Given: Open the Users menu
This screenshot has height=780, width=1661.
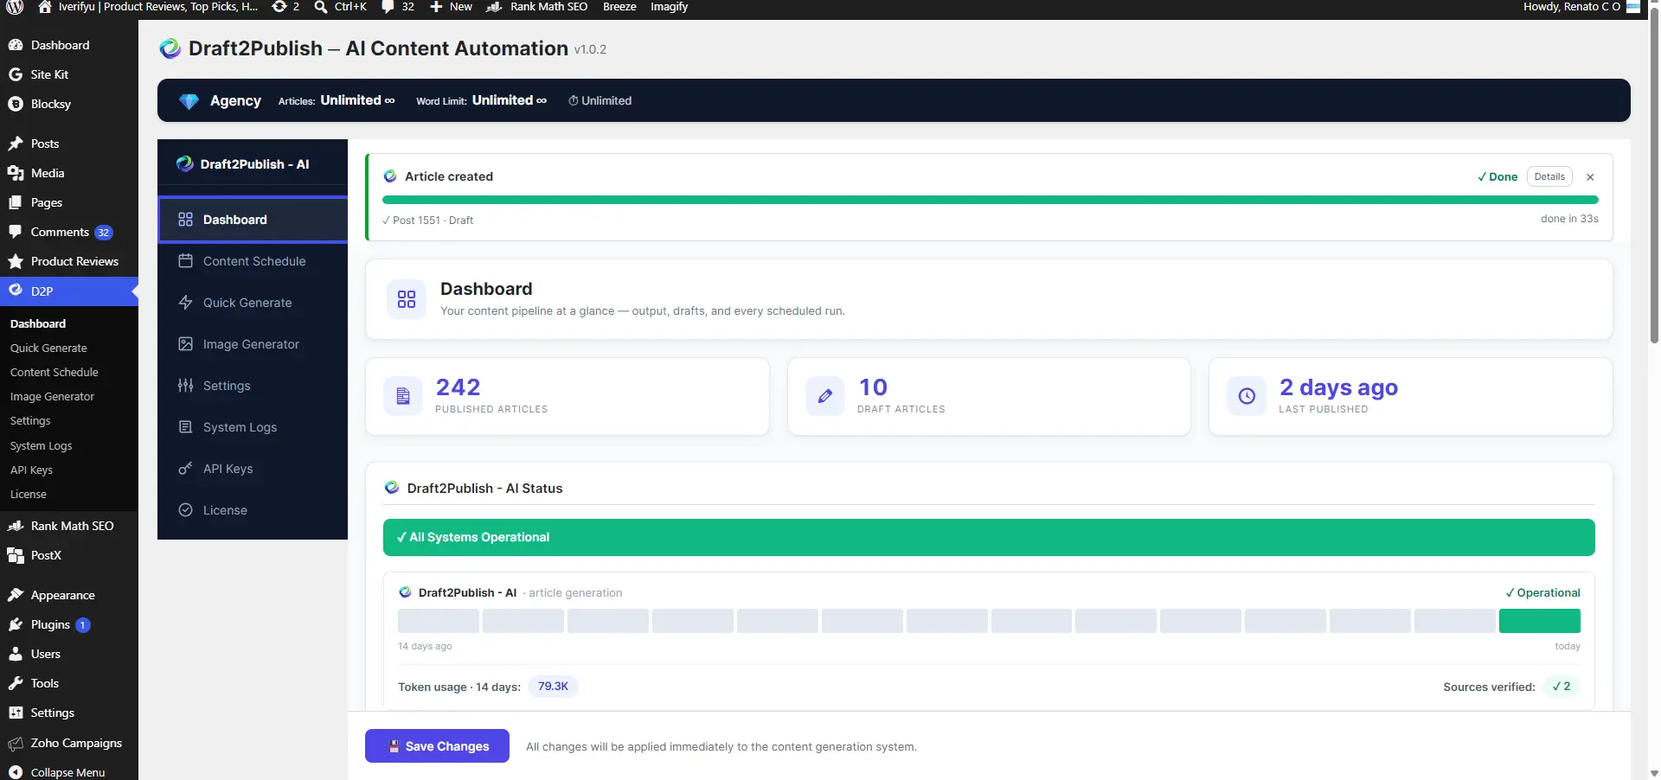Looking at the screenshot, I should point(69,654).
